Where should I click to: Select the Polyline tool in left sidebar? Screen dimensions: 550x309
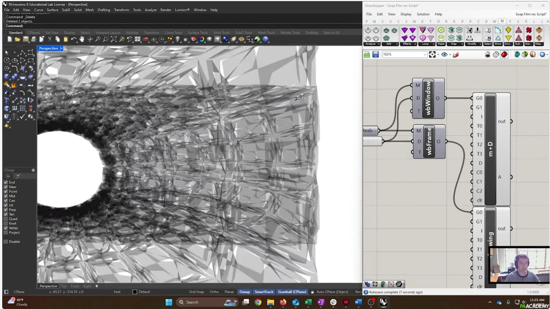(x=23, y=53)
